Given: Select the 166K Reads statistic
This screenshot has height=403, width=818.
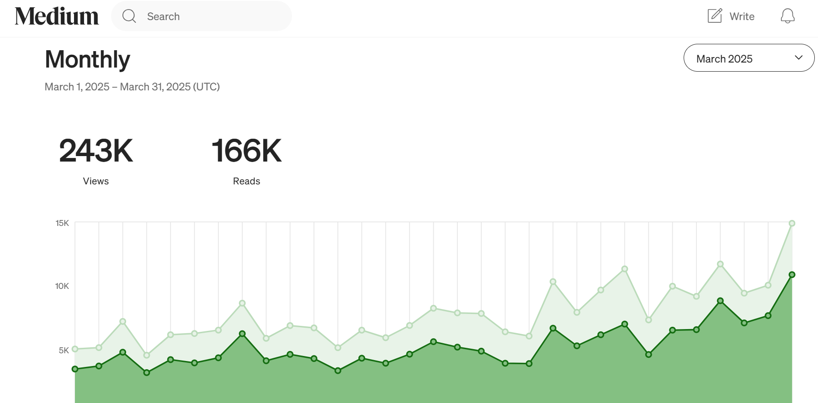Looking at the screenshot, I should pos(246,151).
